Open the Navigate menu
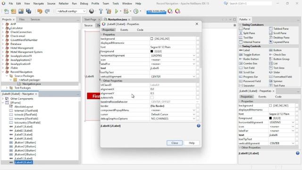Screen dimensions: 302x170 coord(39,3)
